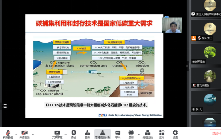Open 设置 settings gear
The image size is (221, 139).
175,134
